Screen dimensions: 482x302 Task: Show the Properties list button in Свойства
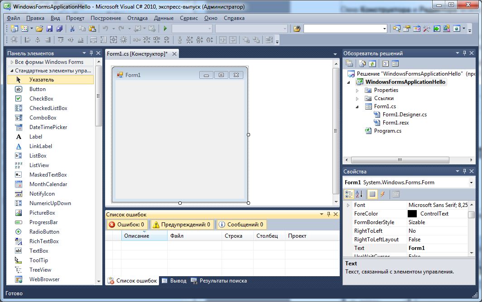tap(372, 194)
